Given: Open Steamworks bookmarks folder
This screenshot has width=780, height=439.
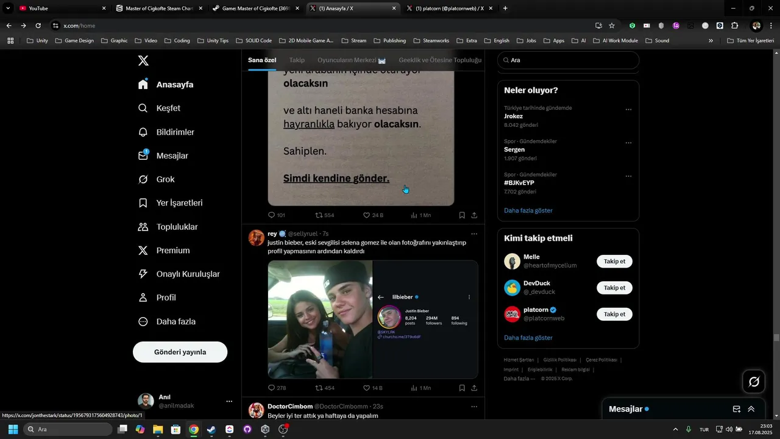Looking at the screenshot, I should [x=431, y=41].
